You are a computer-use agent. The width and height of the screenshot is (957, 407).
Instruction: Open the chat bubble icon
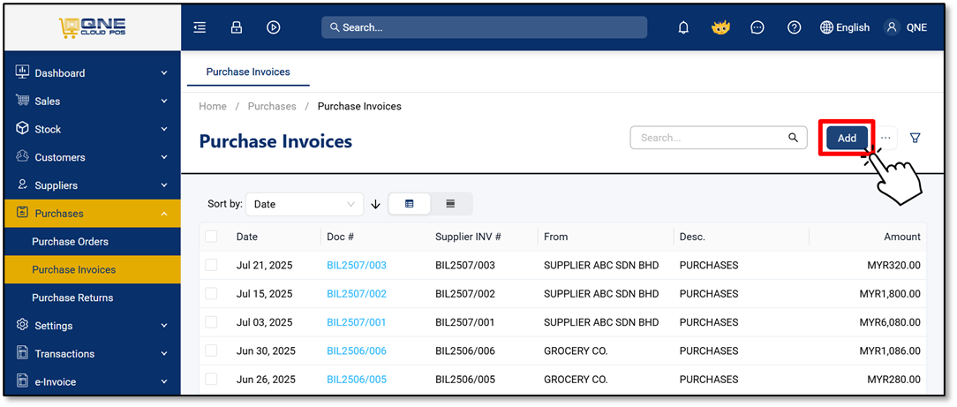tap(757, 27)
